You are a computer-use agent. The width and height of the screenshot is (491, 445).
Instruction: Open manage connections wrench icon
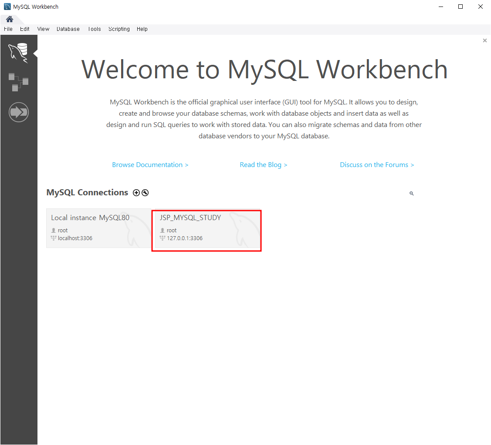coord(145,193)
